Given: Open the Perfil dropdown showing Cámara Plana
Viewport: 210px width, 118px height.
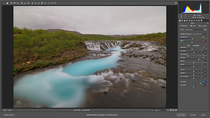Looking at the screenshot, I should coord(194,30).
